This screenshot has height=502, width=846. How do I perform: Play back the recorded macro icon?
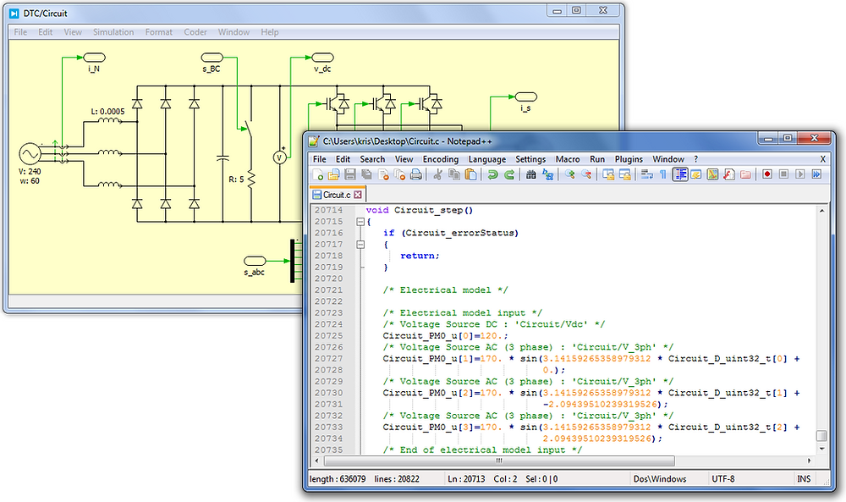[x=800, y=174]
